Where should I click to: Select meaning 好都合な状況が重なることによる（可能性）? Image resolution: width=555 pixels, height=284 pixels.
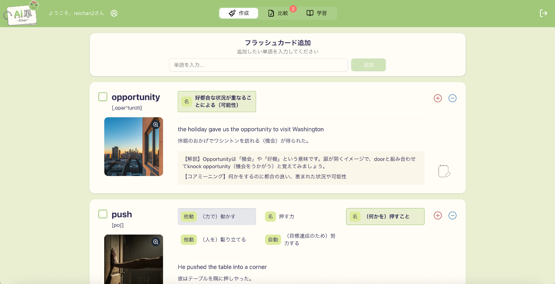pos(217,102)
